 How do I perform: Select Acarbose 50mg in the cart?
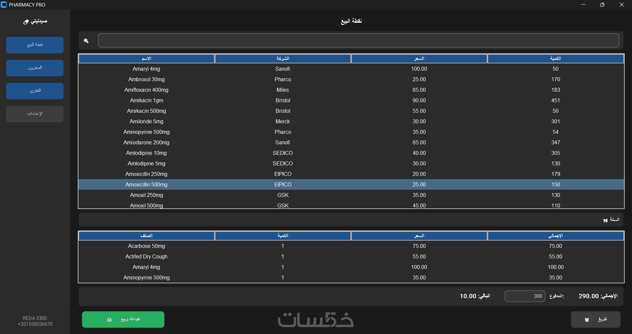[351, 246]
